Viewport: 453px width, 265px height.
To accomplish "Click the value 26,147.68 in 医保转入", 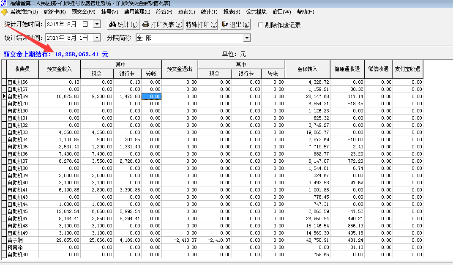I will coord(317,96).
